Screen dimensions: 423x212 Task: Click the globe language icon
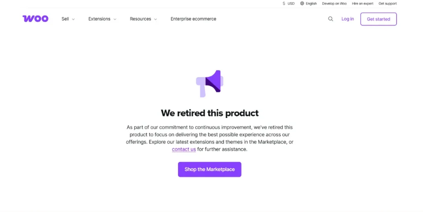pyautogui.click(x=302, y=4)
